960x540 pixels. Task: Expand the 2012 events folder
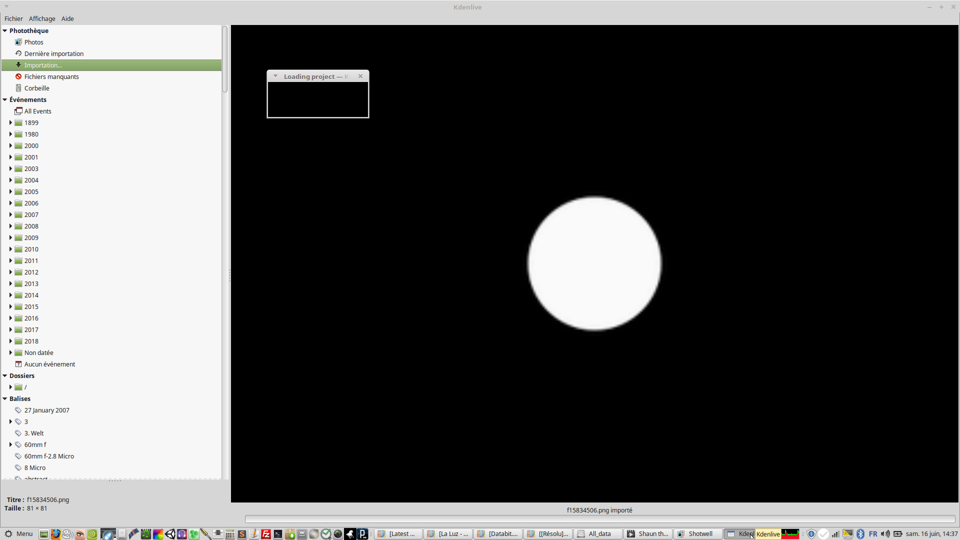point(10,272)
